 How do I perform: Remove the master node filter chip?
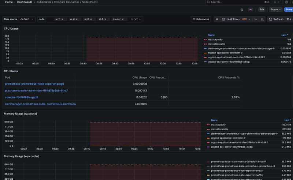pos(123,19)
